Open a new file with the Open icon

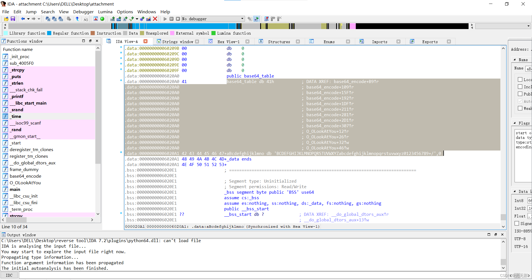[6, 19]
